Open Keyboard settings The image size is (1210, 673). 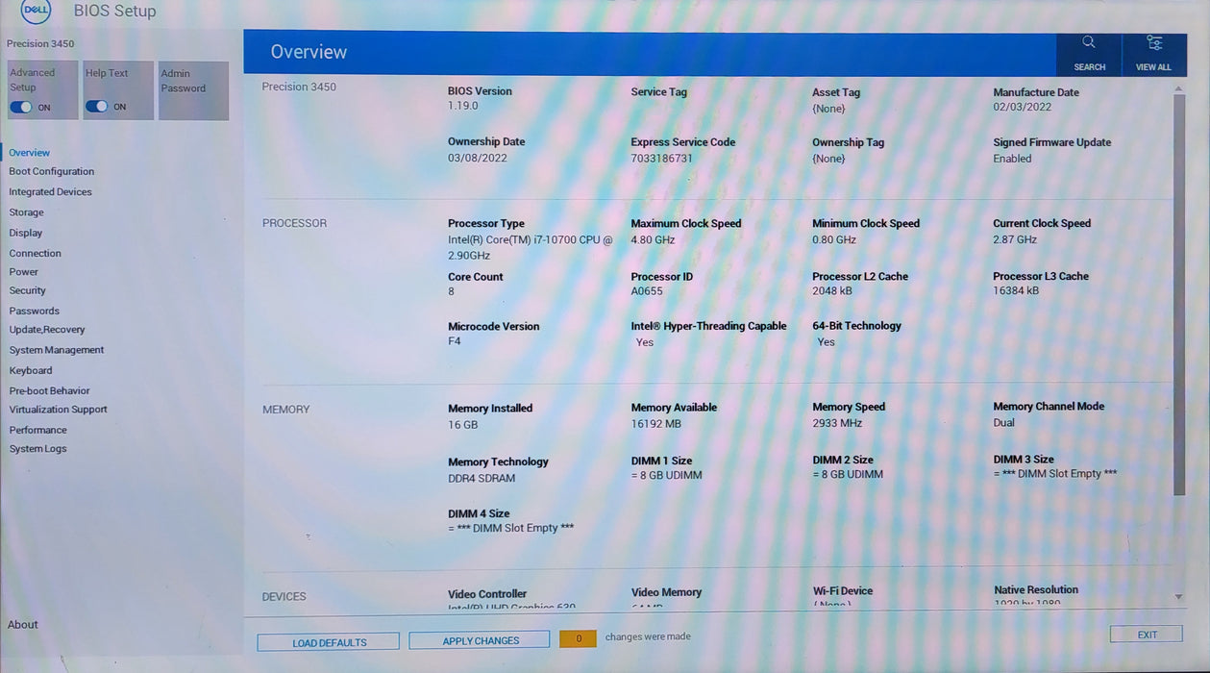31,371
